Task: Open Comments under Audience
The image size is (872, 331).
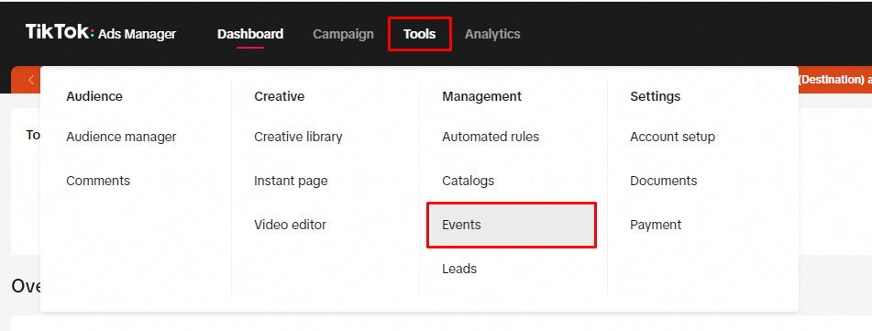Action: point(98,181)
